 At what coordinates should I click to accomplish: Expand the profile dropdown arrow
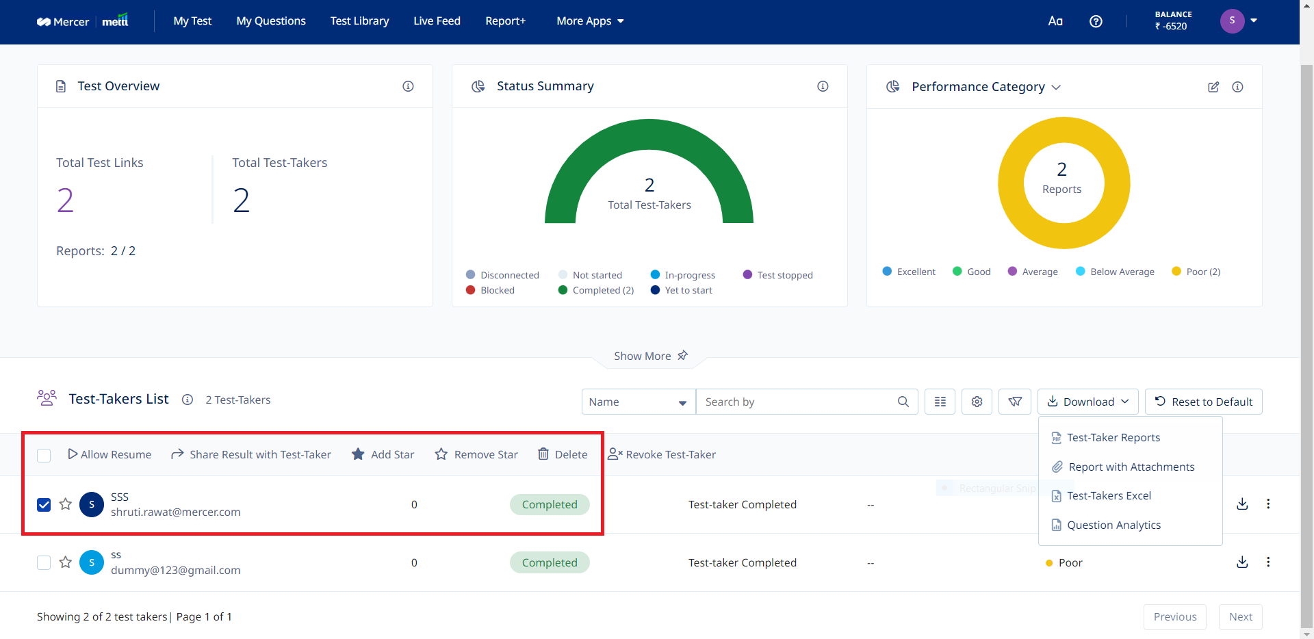[x=1254, y=21]
